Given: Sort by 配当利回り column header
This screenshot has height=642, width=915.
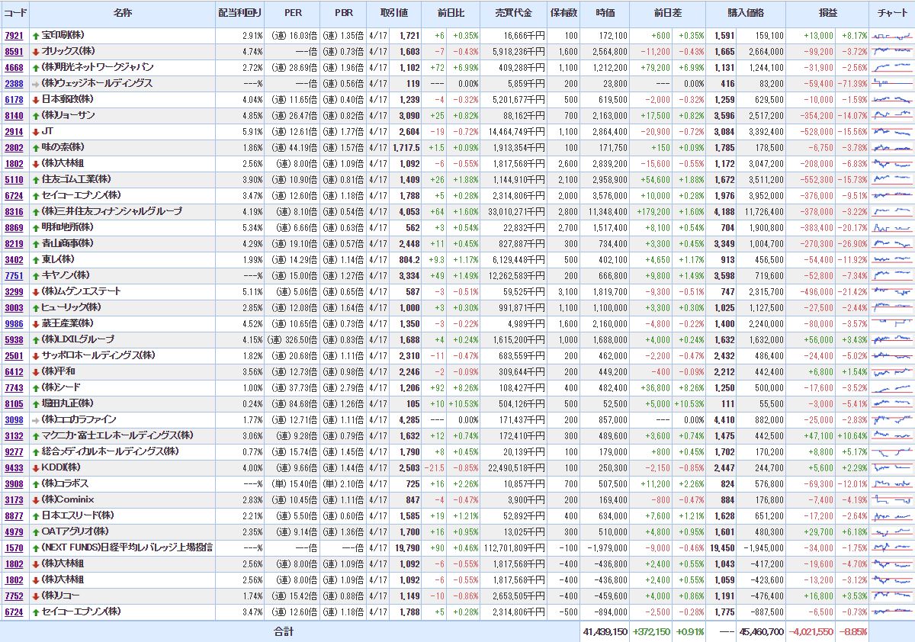Looking at the screenshot, I should click(x=239, y=14).
